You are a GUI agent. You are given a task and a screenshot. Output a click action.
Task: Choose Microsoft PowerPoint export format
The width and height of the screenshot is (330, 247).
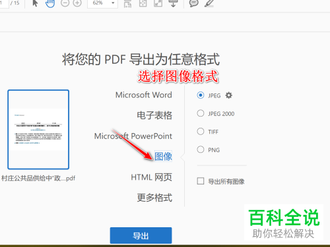[x=133, y=136]
